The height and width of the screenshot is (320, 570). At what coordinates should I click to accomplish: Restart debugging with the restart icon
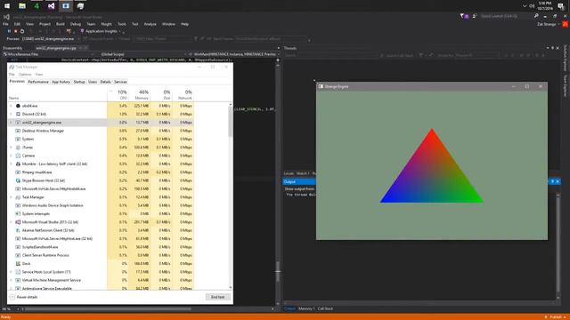pos(21,32)
